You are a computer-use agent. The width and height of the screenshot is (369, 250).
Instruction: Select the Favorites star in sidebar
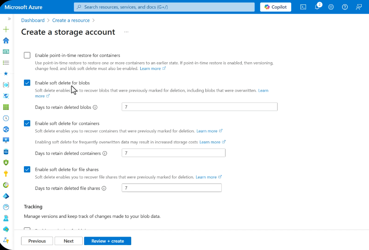click(6, 73)
